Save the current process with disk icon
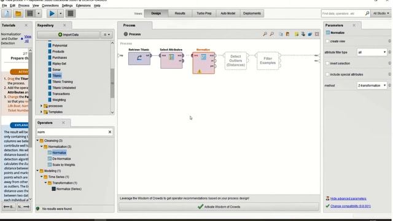Image resolution: width=393 pixels, height=221 pixels. (x=30, y=14)
